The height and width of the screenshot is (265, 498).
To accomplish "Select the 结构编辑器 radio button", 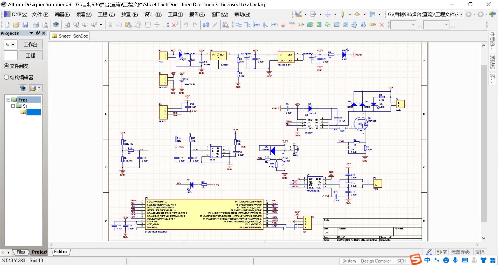I will 6,77.
